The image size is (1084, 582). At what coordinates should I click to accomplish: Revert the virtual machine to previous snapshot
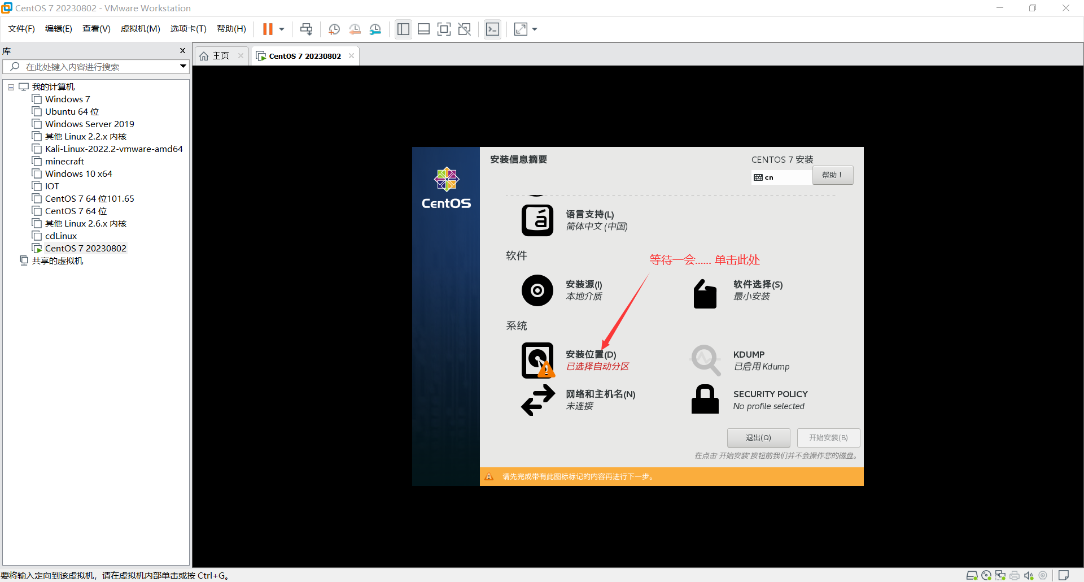click(355, 29)
